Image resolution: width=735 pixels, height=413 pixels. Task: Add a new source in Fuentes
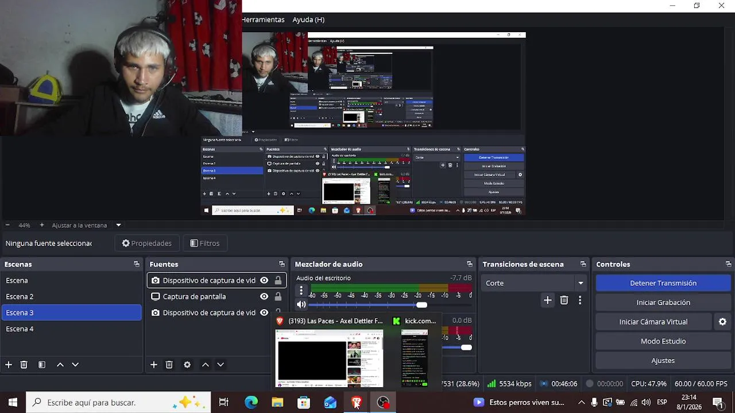154,365
